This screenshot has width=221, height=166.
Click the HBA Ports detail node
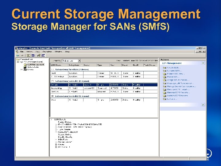tap(63, 140)
